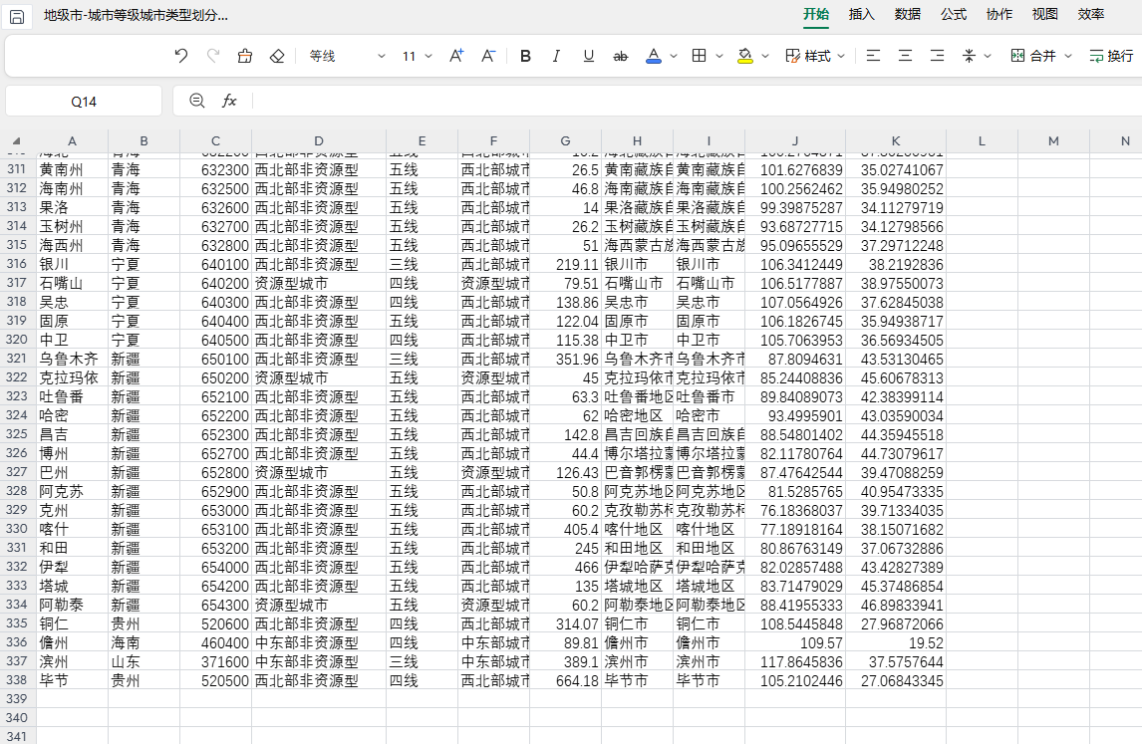This screenshot has width=1142, height=744.
Task: Click the save document icon
Action: pos(17,16)
